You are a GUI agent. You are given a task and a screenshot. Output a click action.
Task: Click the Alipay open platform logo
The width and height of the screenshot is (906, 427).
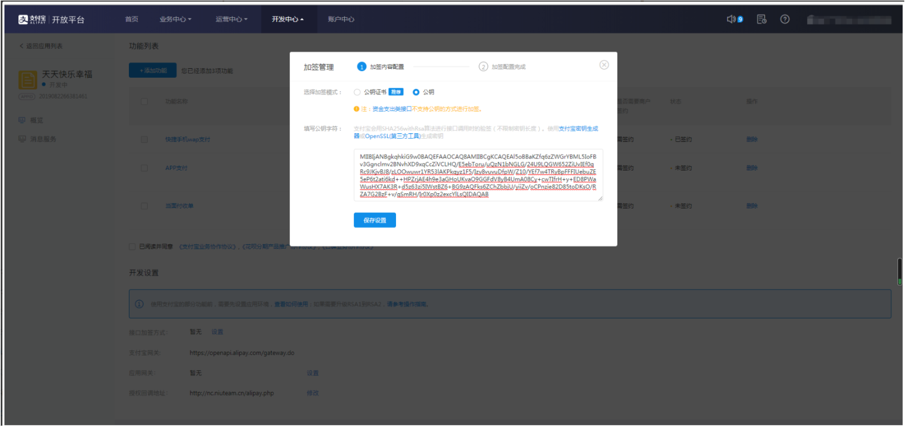pyautogui.click(x=52, y=19)
